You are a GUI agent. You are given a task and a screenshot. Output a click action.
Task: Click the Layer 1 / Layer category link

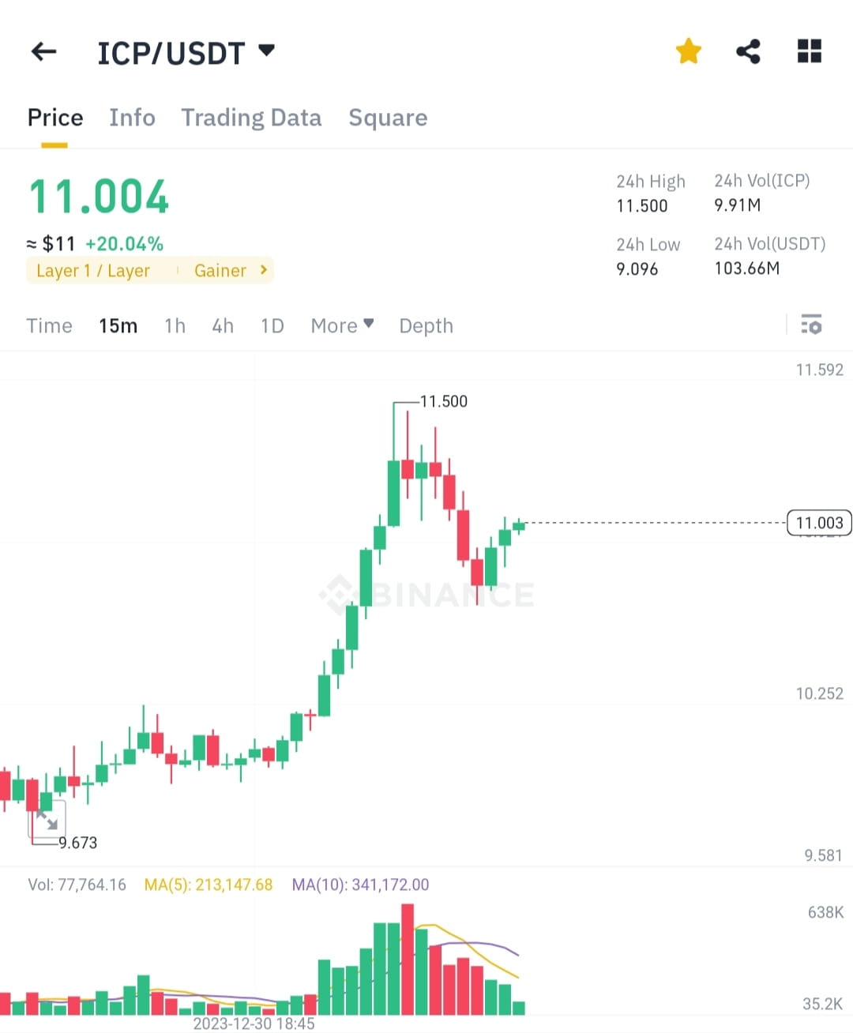[92, 270]
